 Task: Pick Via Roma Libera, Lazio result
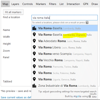point(64,47)
